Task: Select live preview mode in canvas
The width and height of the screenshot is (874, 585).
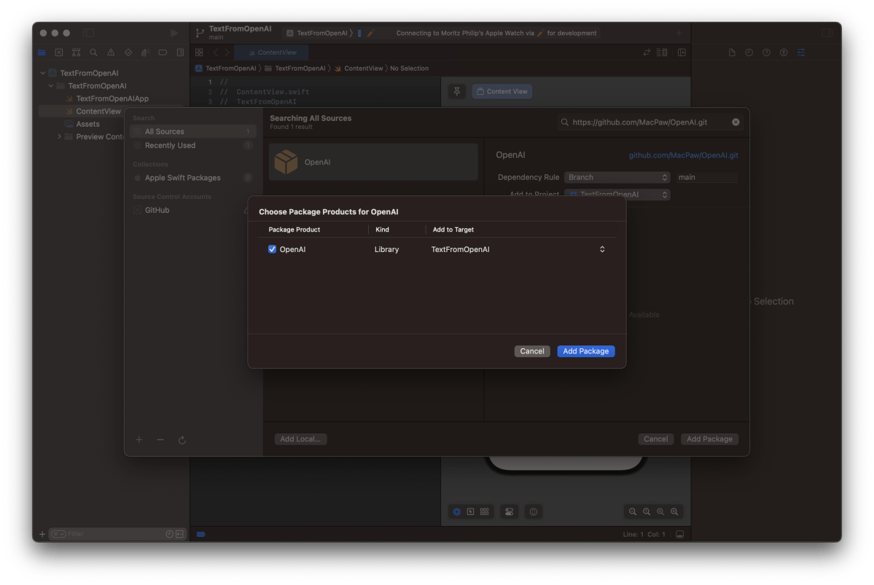Action: pyautogui.click(x=456, y=511)
